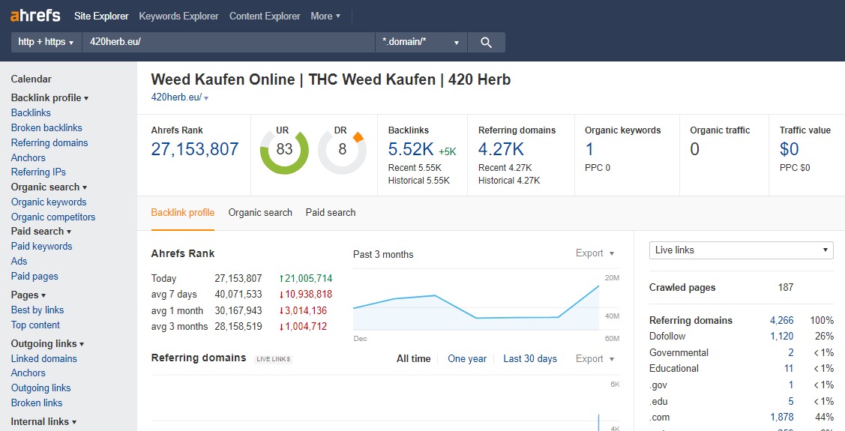Image resolution: width=845 pixels, height=431 pixels.
Task: Click the UR 83 green donut gauge
Action: pos(284,149)
